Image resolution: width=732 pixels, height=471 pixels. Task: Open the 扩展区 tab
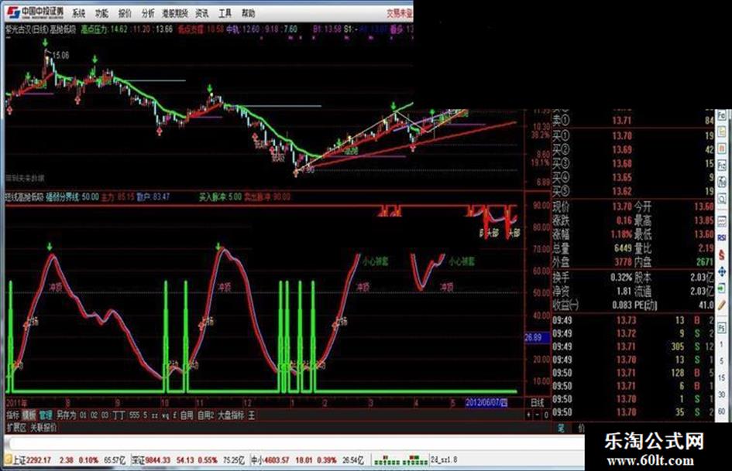pos(16,427)
